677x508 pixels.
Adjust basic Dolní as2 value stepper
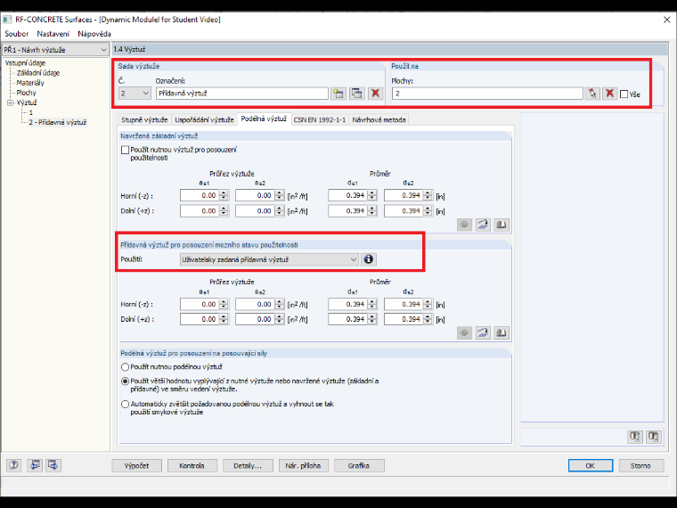[280, 211]
